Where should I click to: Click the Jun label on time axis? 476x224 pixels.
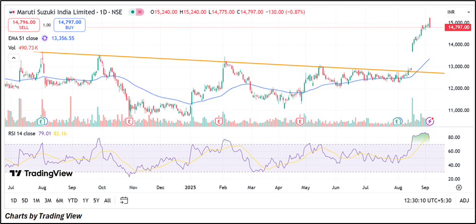(x=335, y=188)
